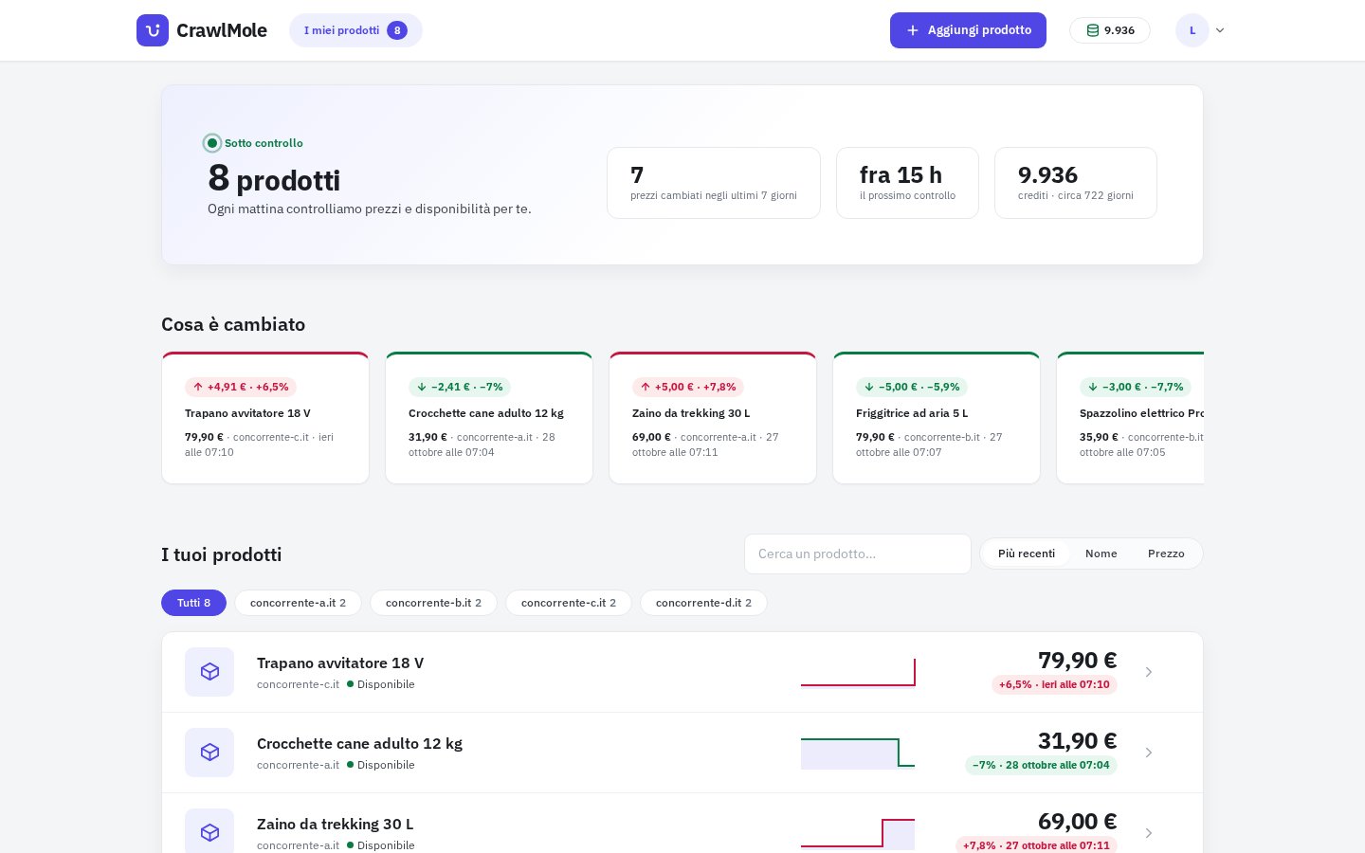Click the up arrow on +4,91 € badge

pyautogui.click(x=198, y=387)
